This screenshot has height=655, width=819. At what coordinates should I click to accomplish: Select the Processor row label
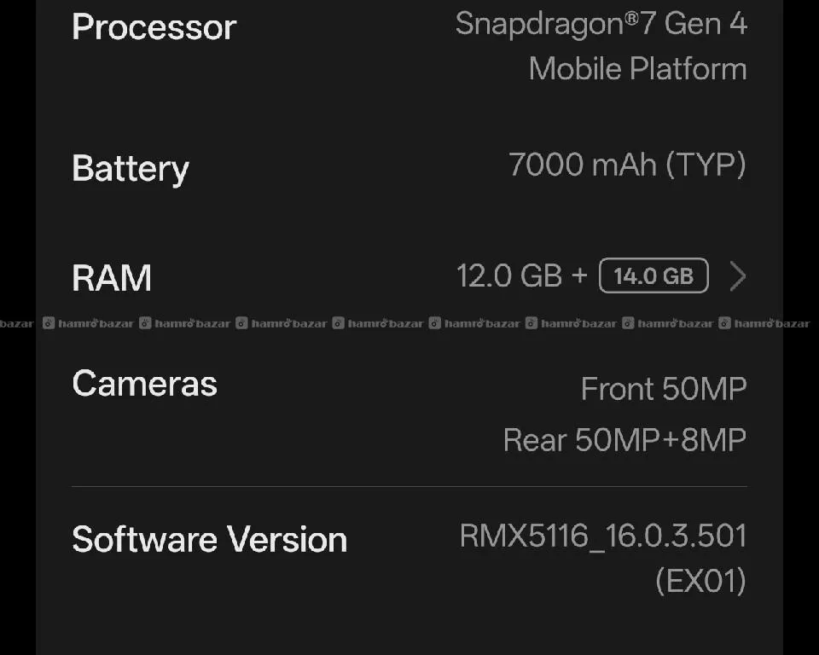coord(154,27)
